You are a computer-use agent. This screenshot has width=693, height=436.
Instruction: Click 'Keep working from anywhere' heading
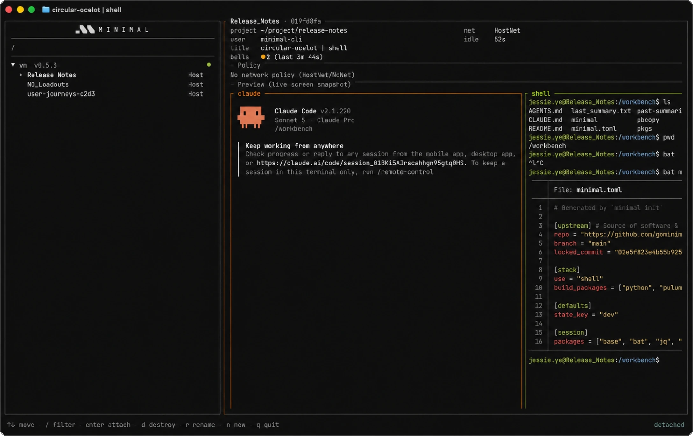tap(294, 146)
